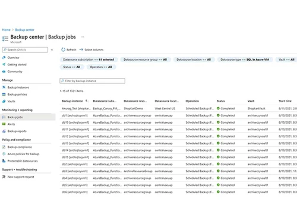
Task: Click the Alerts icon in sidebar
Action: click(4, 124)
